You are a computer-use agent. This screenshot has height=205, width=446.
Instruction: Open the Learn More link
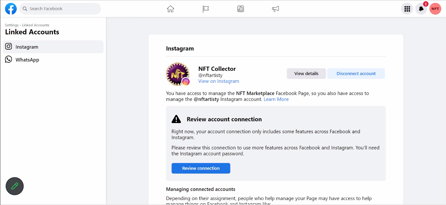point(276,99)
